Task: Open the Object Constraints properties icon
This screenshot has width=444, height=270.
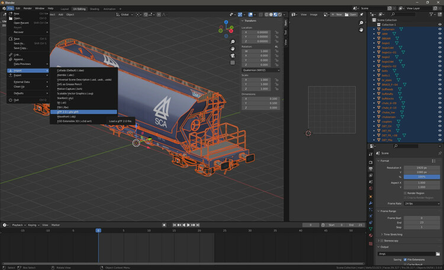Action: pyautogui.click(x=371, y=223)
